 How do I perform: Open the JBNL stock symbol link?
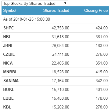point(8,45)
